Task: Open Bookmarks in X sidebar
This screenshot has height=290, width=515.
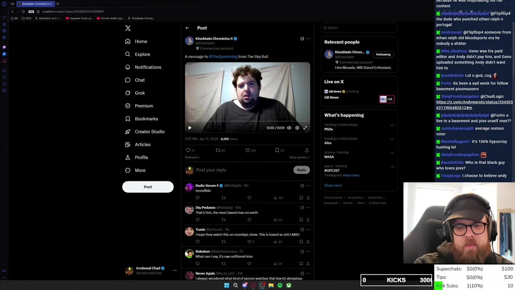Action: [x=141, y=119]
